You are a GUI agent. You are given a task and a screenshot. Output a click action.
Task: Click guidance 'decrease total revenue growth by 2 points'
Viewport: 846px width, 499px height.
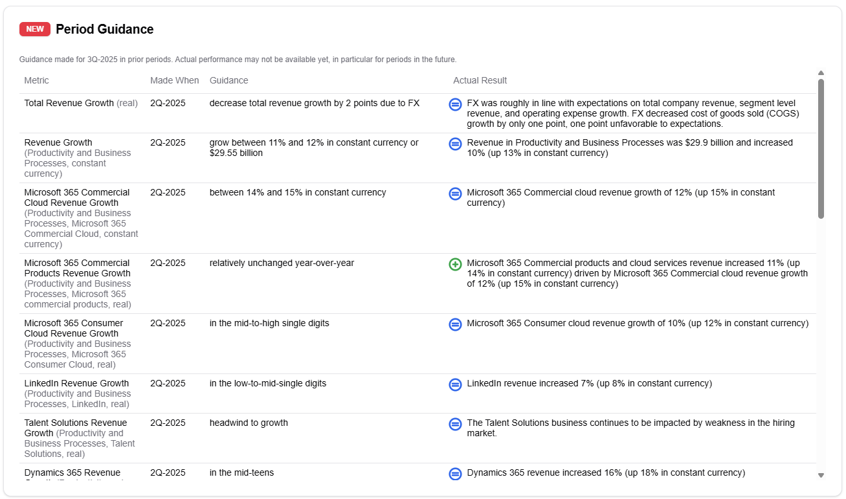pyautogui.click(x=315, y=103)
